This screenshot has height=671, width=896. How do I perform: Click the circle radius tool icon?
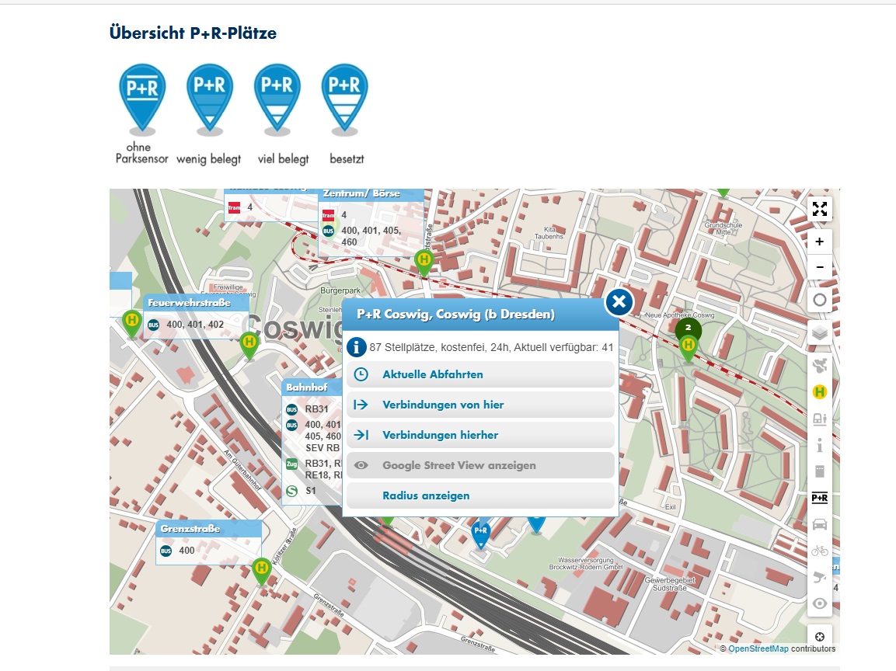click(x=820, y=300)
